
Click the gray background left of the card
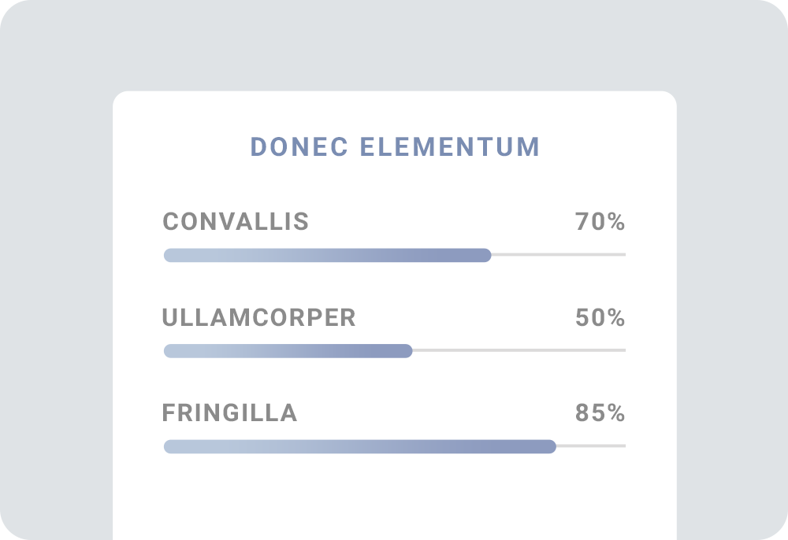[x=55, y=315]
